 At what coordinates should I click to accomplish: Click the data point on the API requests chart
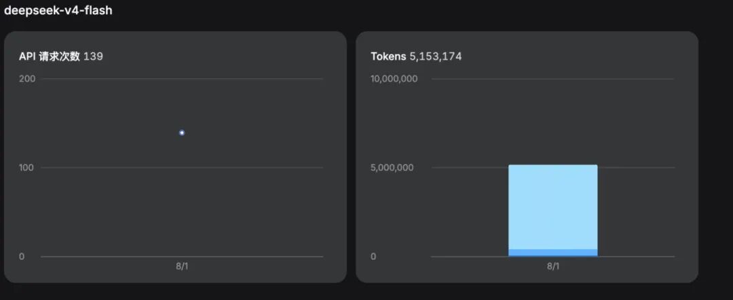pyautogui.click(x=182, y=133)
